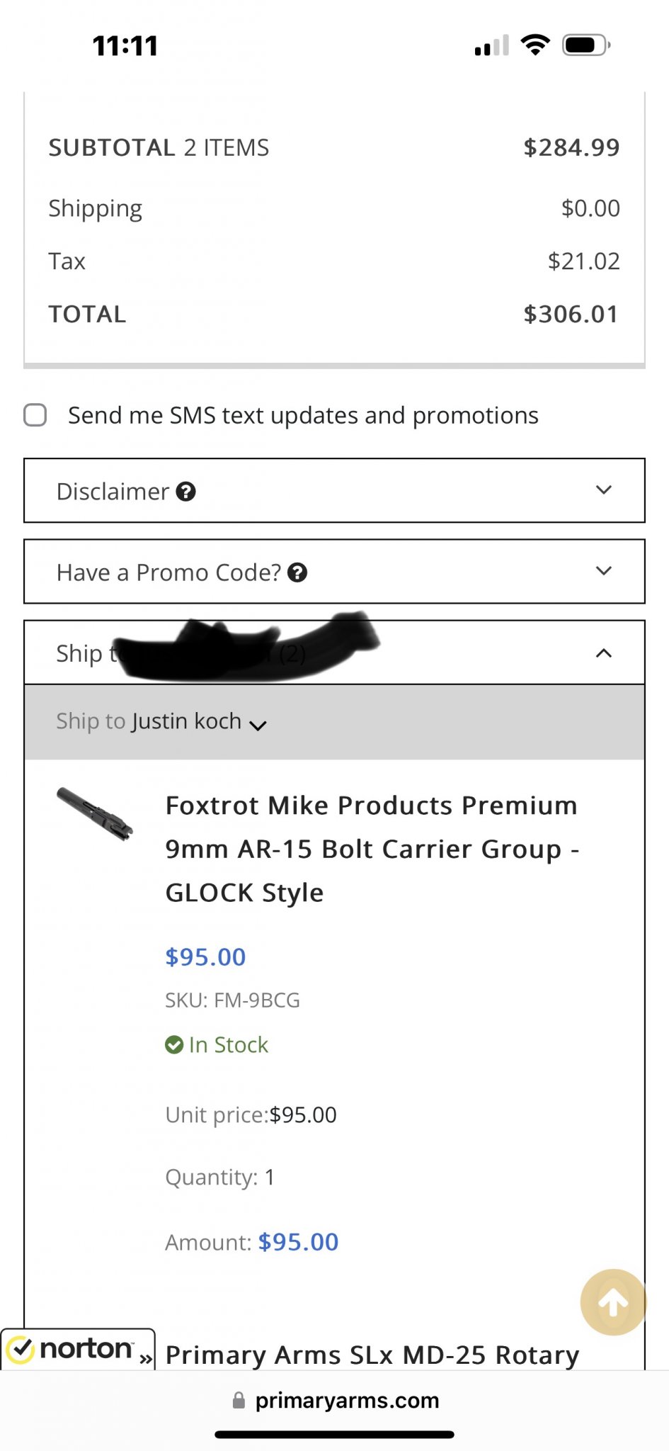Open the Norton security badge
The image size is (669, 1451).
point(78,1349)
